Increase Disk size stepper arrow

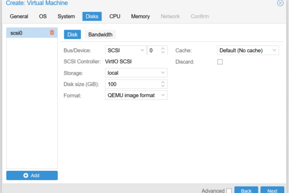[163, 82]
